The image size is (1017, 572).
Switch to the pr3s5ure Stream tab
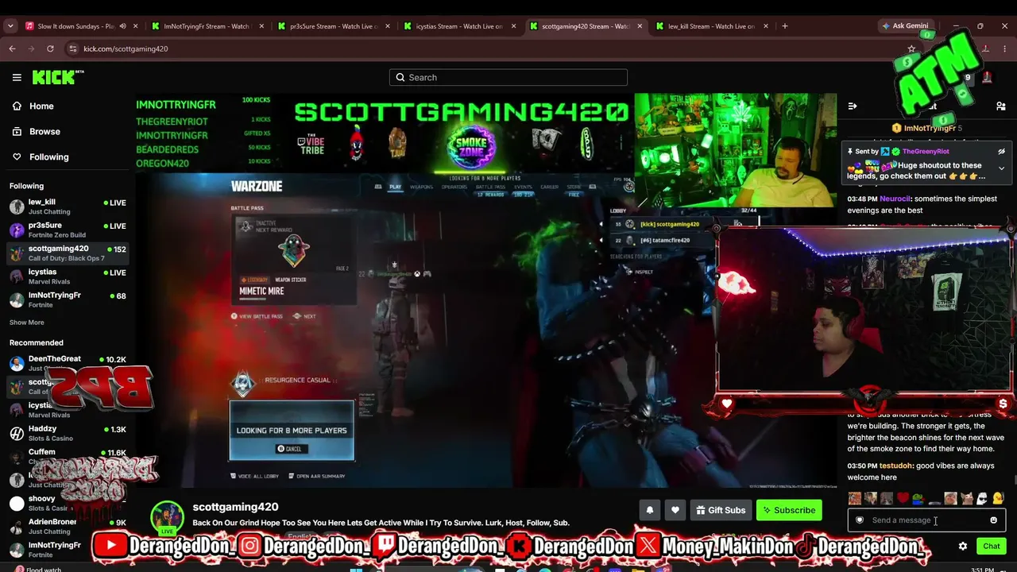coord(334,26)
